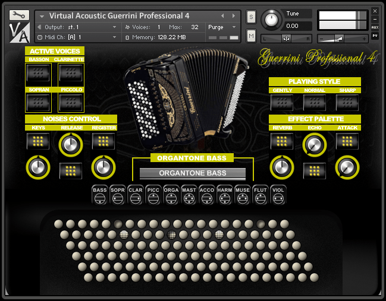Go to next instrument with right arrow
Image resolution: width=386 pixels, height=301 pixels.
tap(234, 15)
